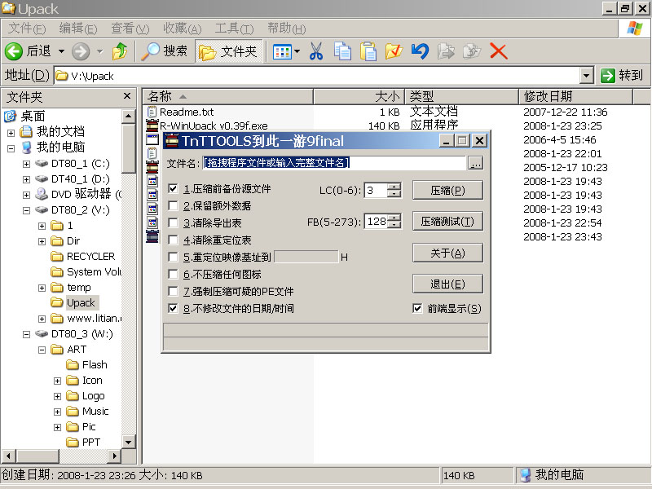The height and width of the screenshot is (489, 652).
Task: Enable option 5 rebase image address
Action: point(173,257)
